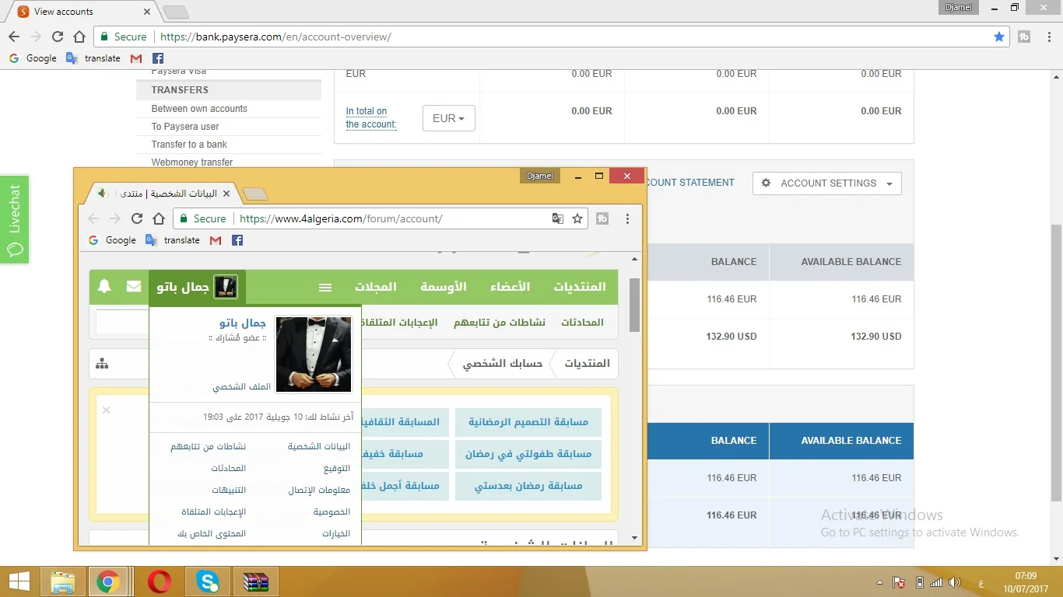Expand the Account Settings dropdown
1063x597 pixels.
pyautogui.click(x=826, y=183)
